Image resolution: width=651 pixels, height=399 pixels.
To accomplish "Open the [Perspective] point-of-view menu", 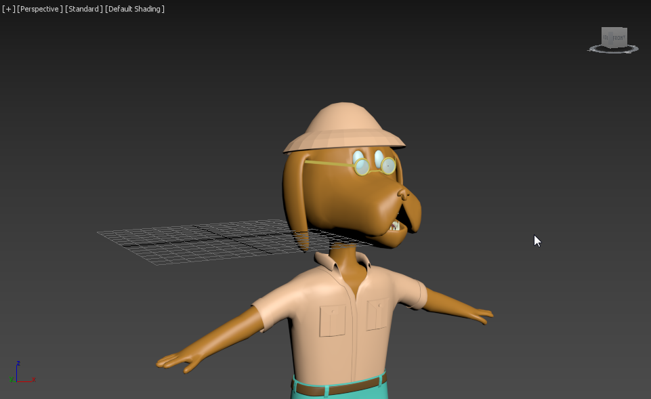I will (40, 9).
